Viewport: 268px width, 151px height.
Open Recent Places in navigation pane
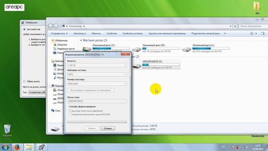pyautogui.click(x=66, y=49)
